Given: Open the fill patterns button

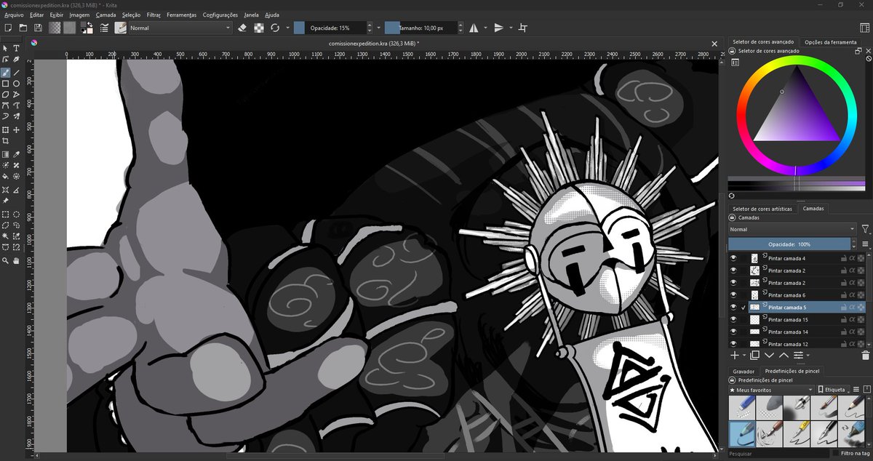Looking at the screenshot, I should [x=69, y=28].
